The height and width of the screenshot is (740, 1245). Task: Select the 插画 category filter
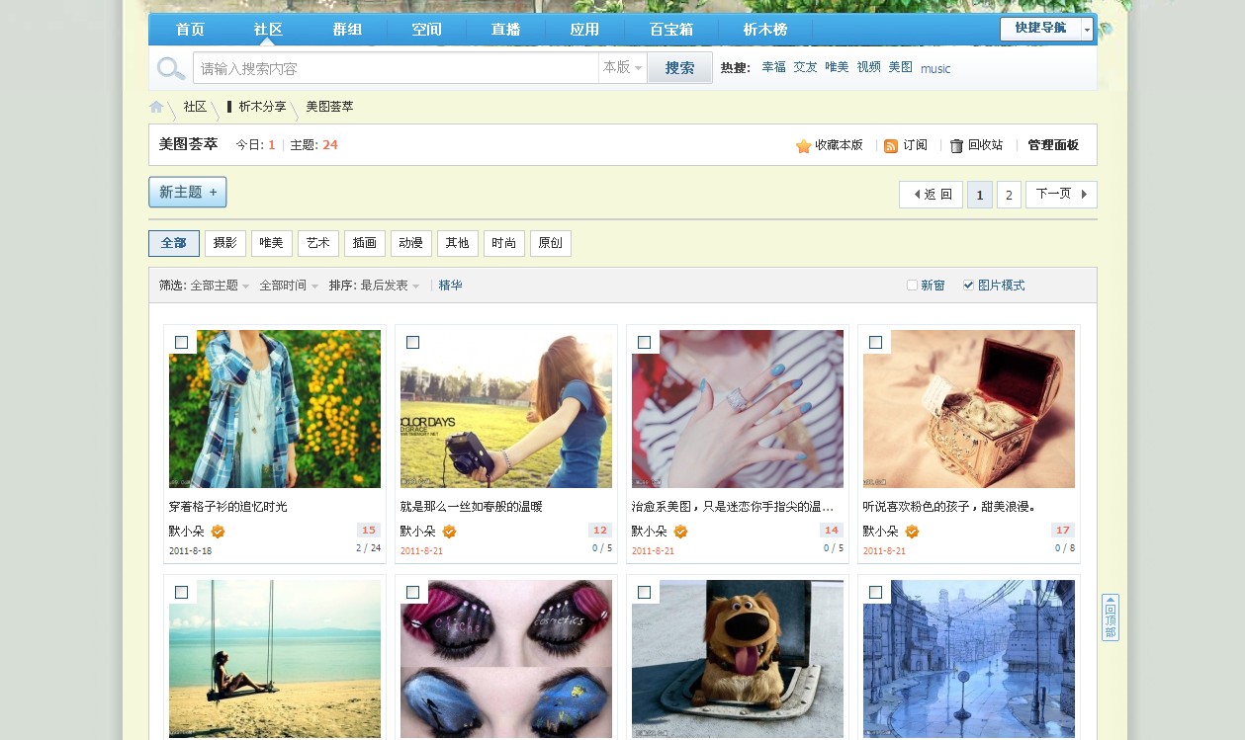pyautogui.click(x=365, y=243)
